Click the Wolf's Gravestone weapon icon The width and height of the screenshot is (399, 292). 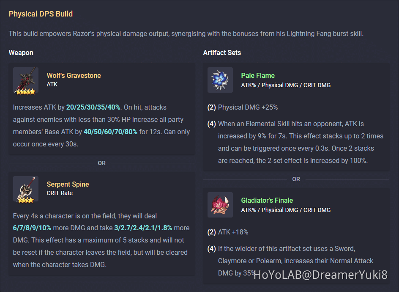(25, 80)
